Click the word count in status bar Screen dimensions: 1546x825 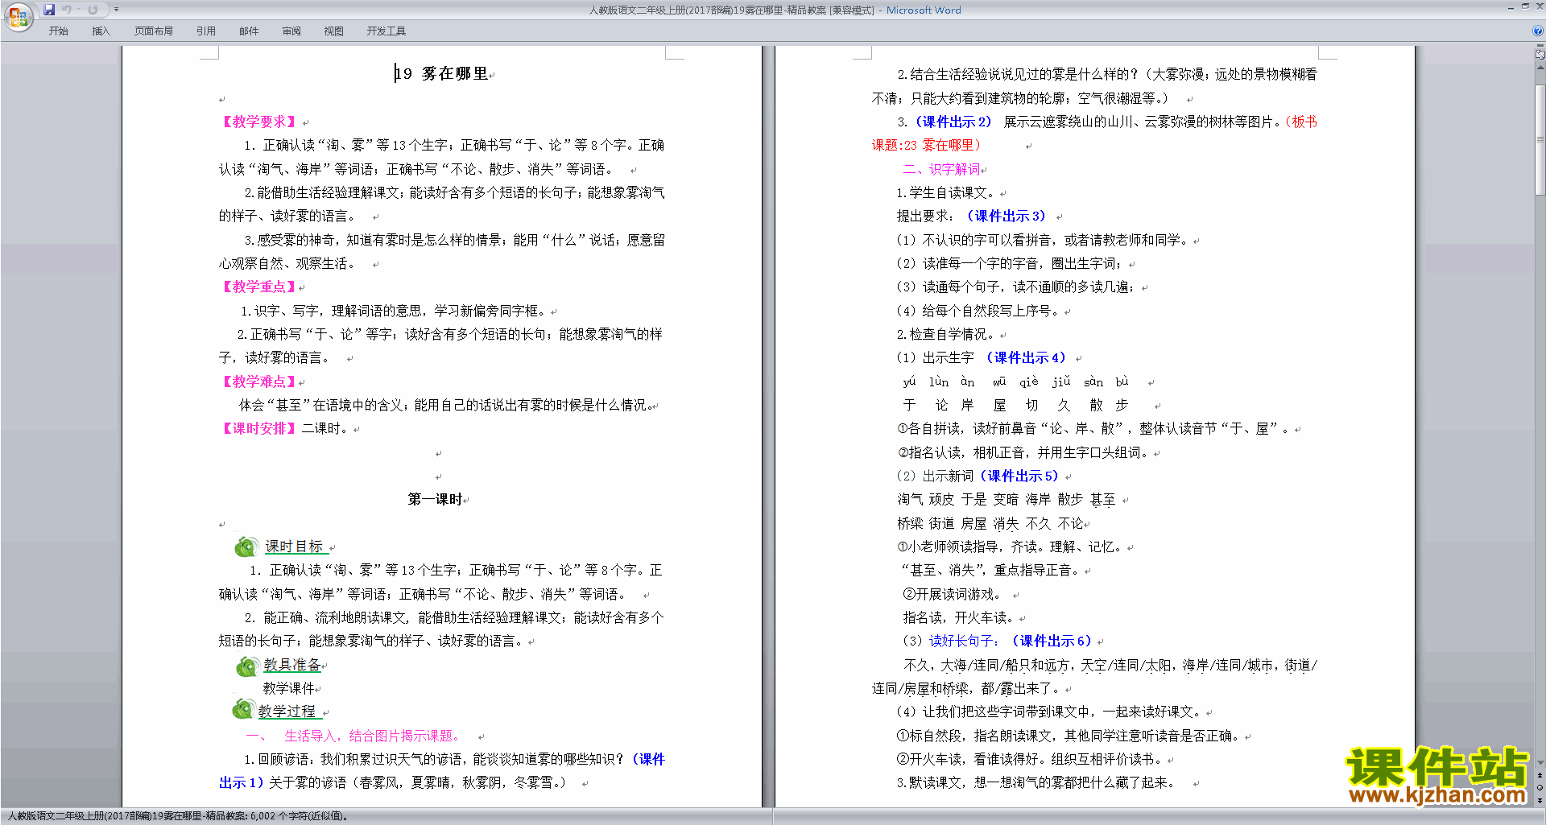[299, 816]
